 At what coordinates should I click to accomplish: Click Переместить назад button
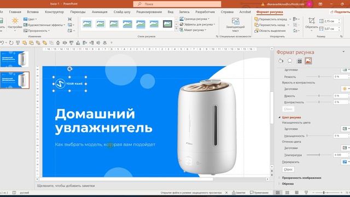[271, 25]
